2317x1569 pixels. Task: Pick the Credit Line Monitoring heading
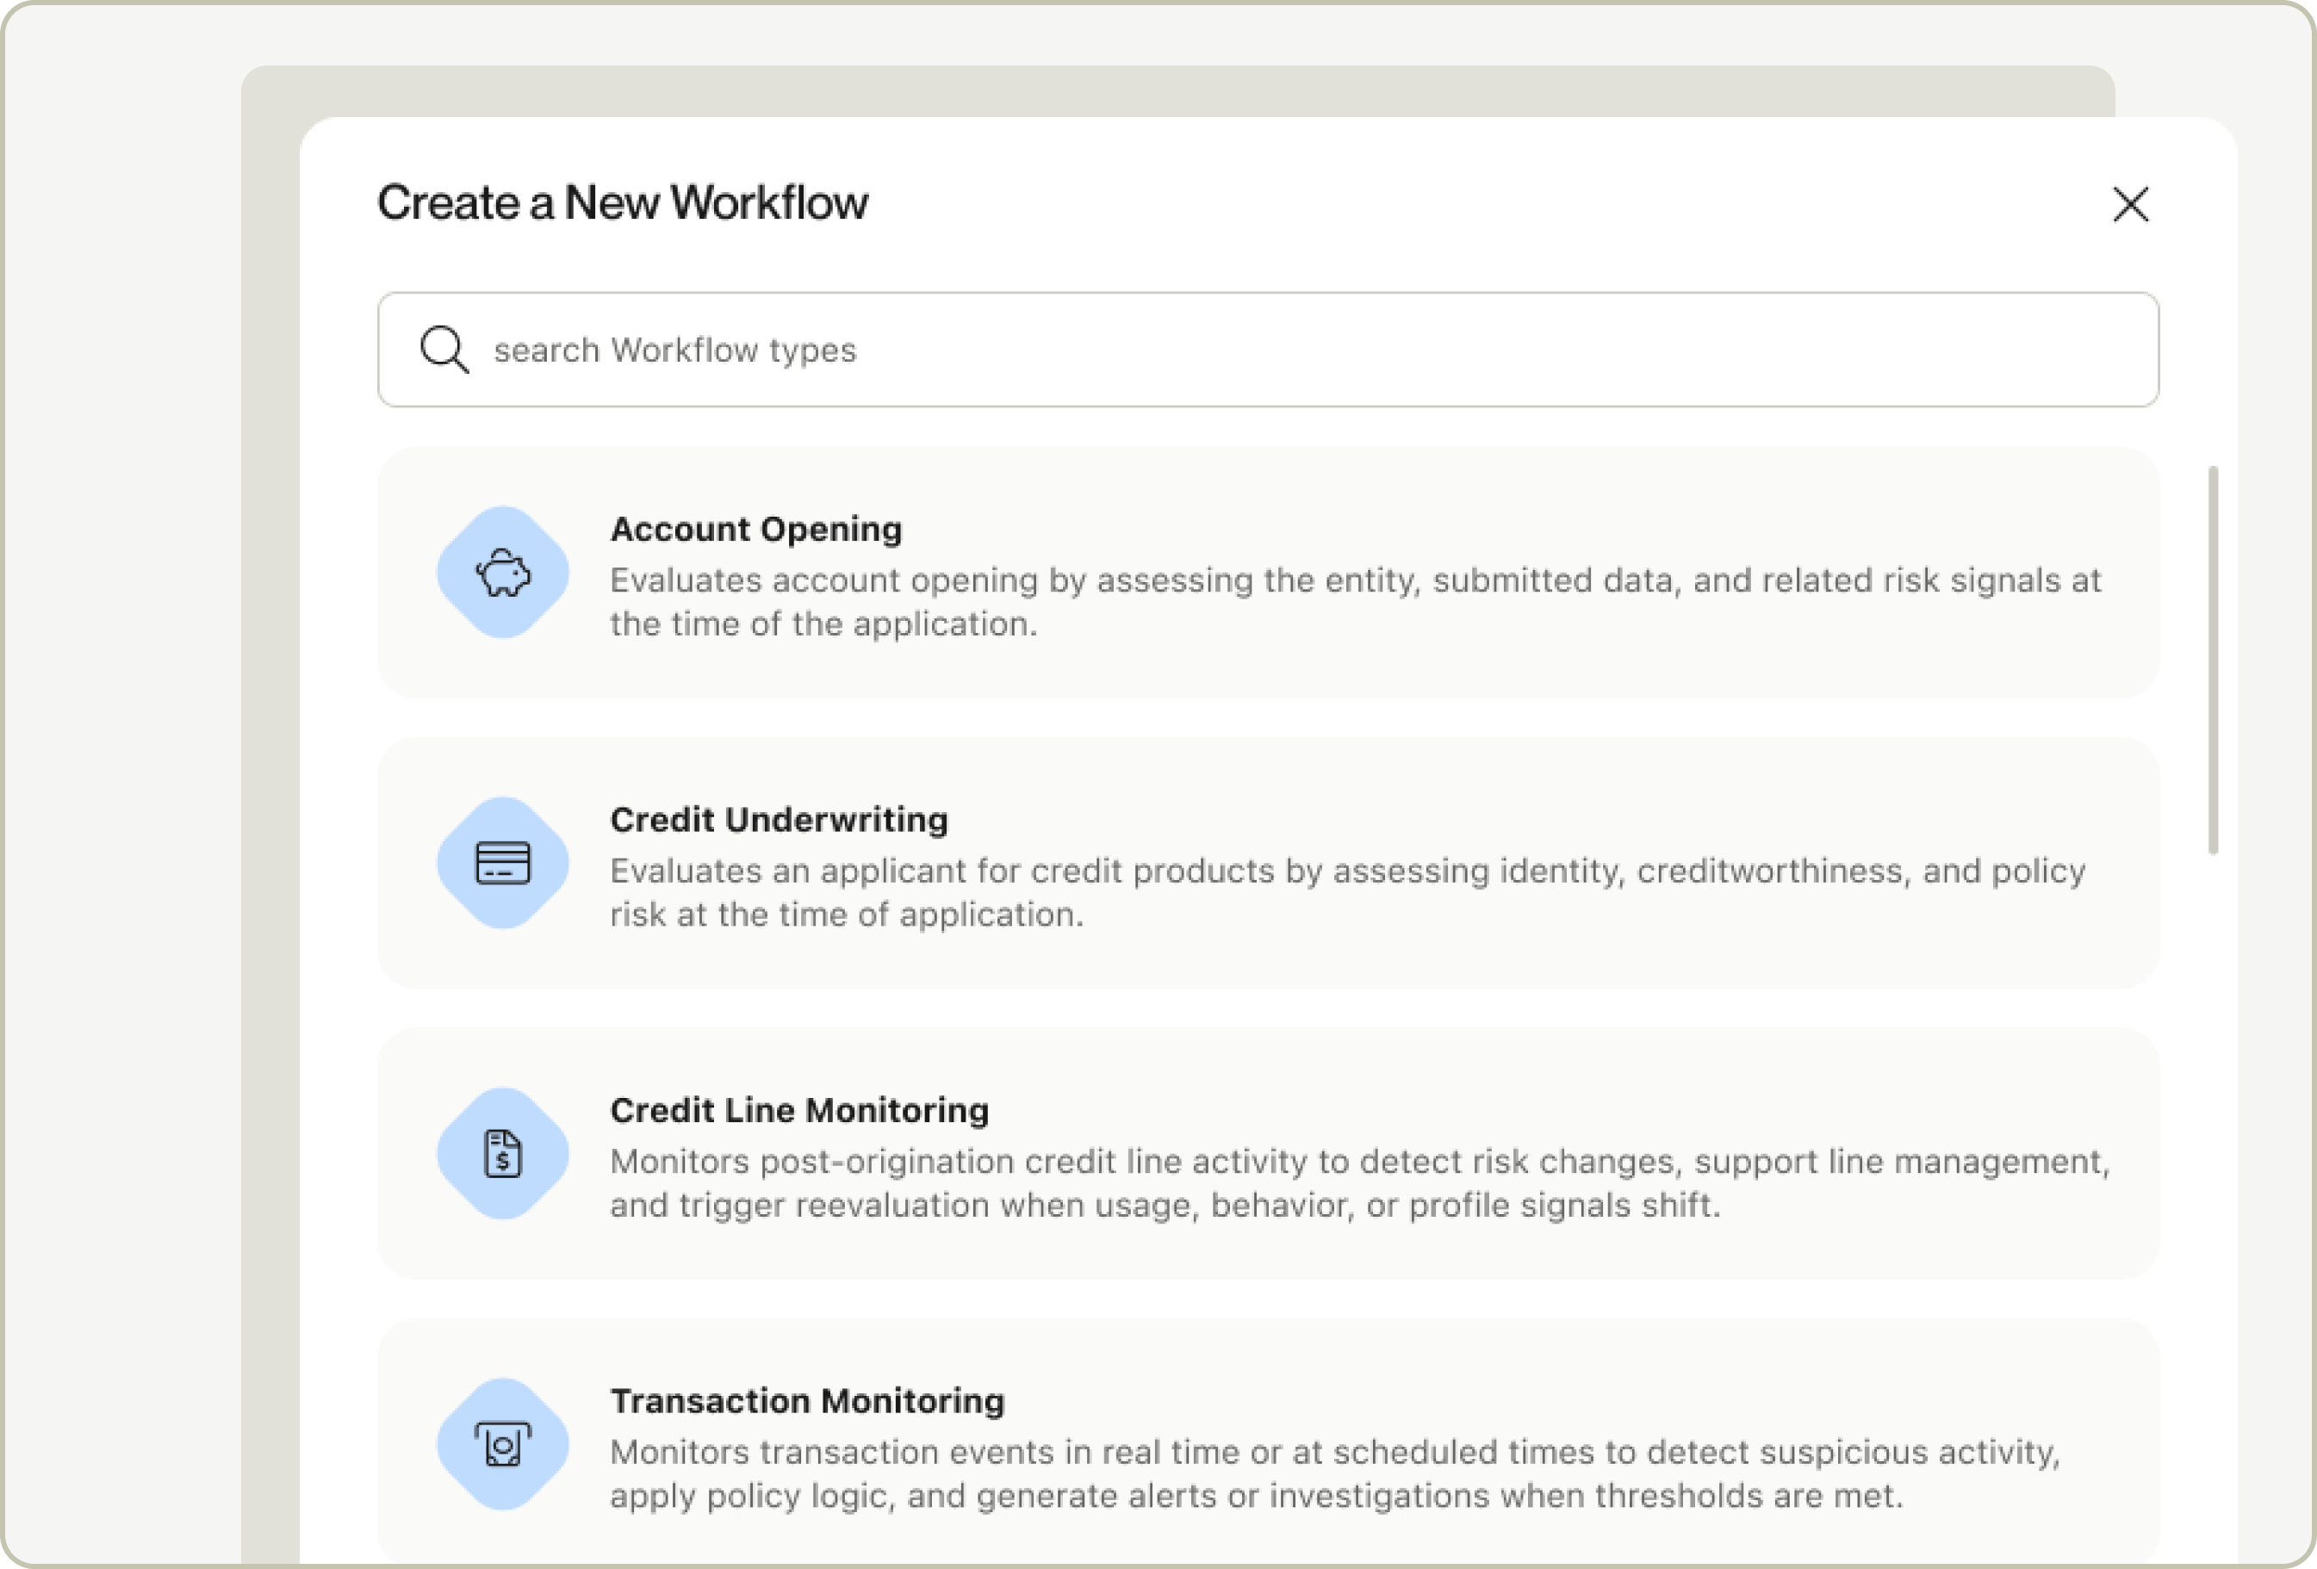[799, 1111]
